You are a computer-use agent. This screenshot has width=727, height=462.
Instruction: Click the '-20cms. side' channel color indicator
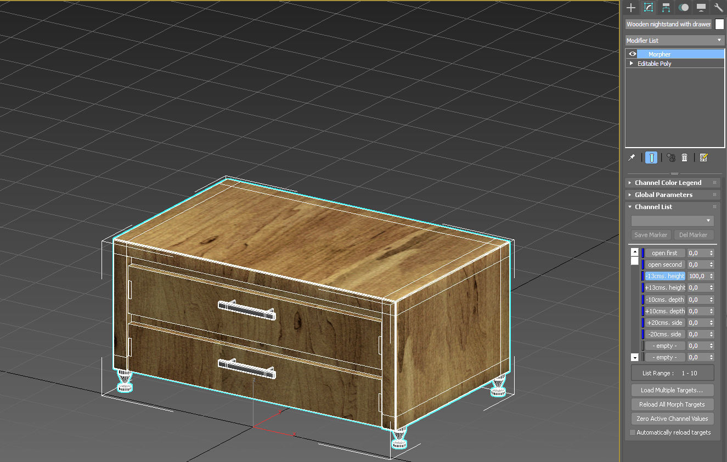click(x=643, y=334)
